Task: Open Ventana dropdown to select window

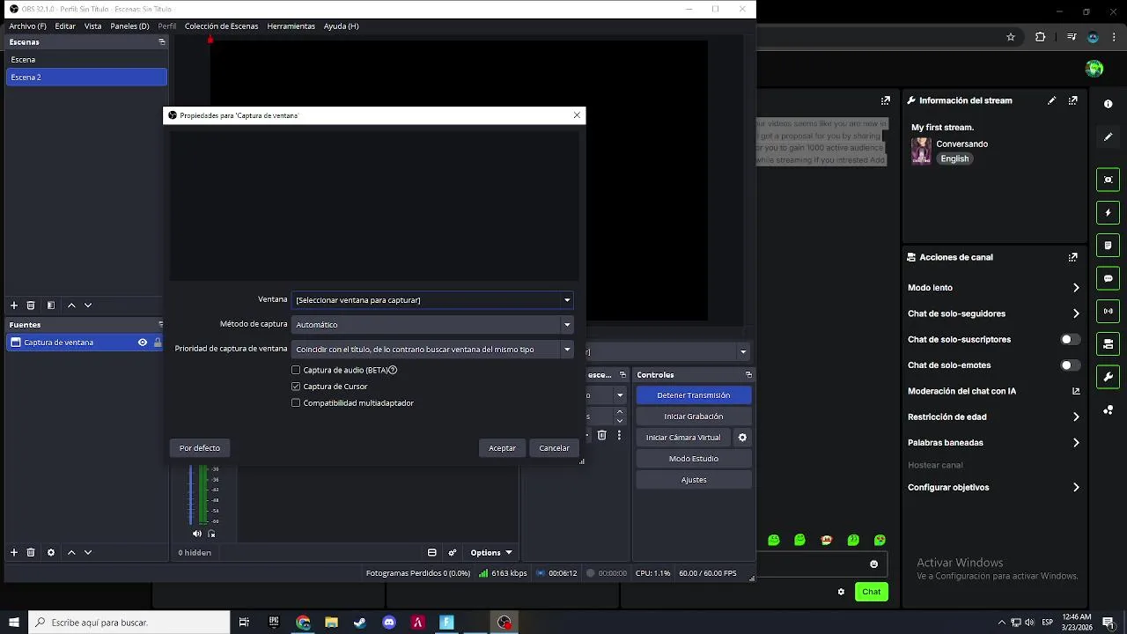Action: 432,300
